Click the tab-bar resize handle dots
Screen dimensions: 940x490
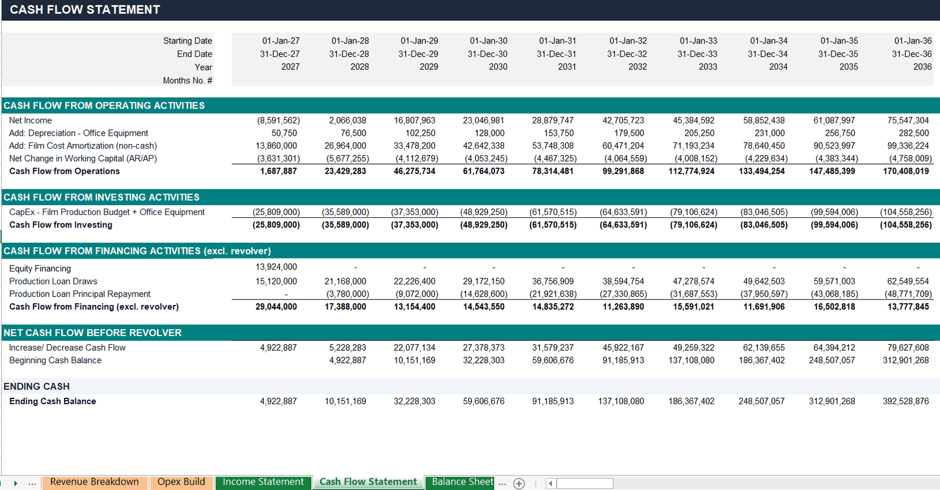point(535,483)
